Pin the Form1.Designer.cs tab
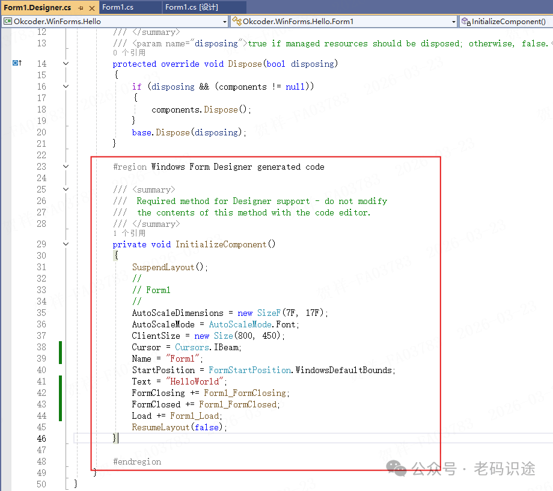553x491 pixels. pyautogui.click(x=81, y=7)
